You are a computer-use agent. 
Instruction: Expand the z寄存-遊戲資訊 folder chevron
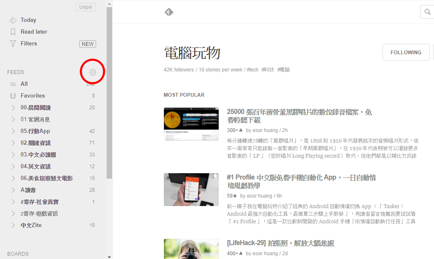pyautogui.click(x=13, y=214)
